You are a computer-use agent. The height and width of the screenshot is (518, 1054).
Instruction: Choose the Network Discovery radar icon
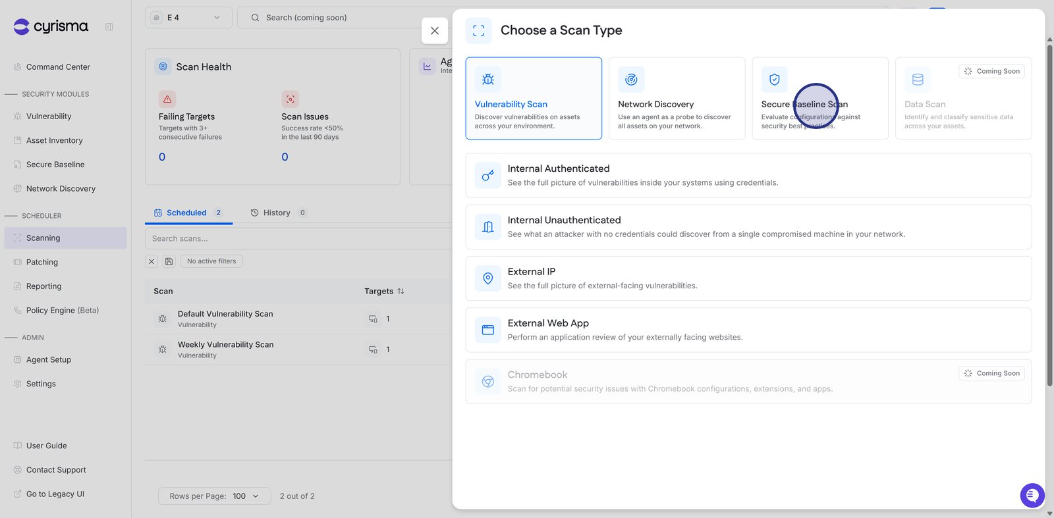pyautogui.click(x=631, y=80)
